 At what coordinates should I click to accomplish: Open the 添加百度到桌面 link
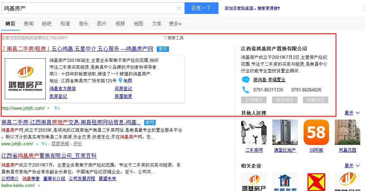[x=252, y=8]
